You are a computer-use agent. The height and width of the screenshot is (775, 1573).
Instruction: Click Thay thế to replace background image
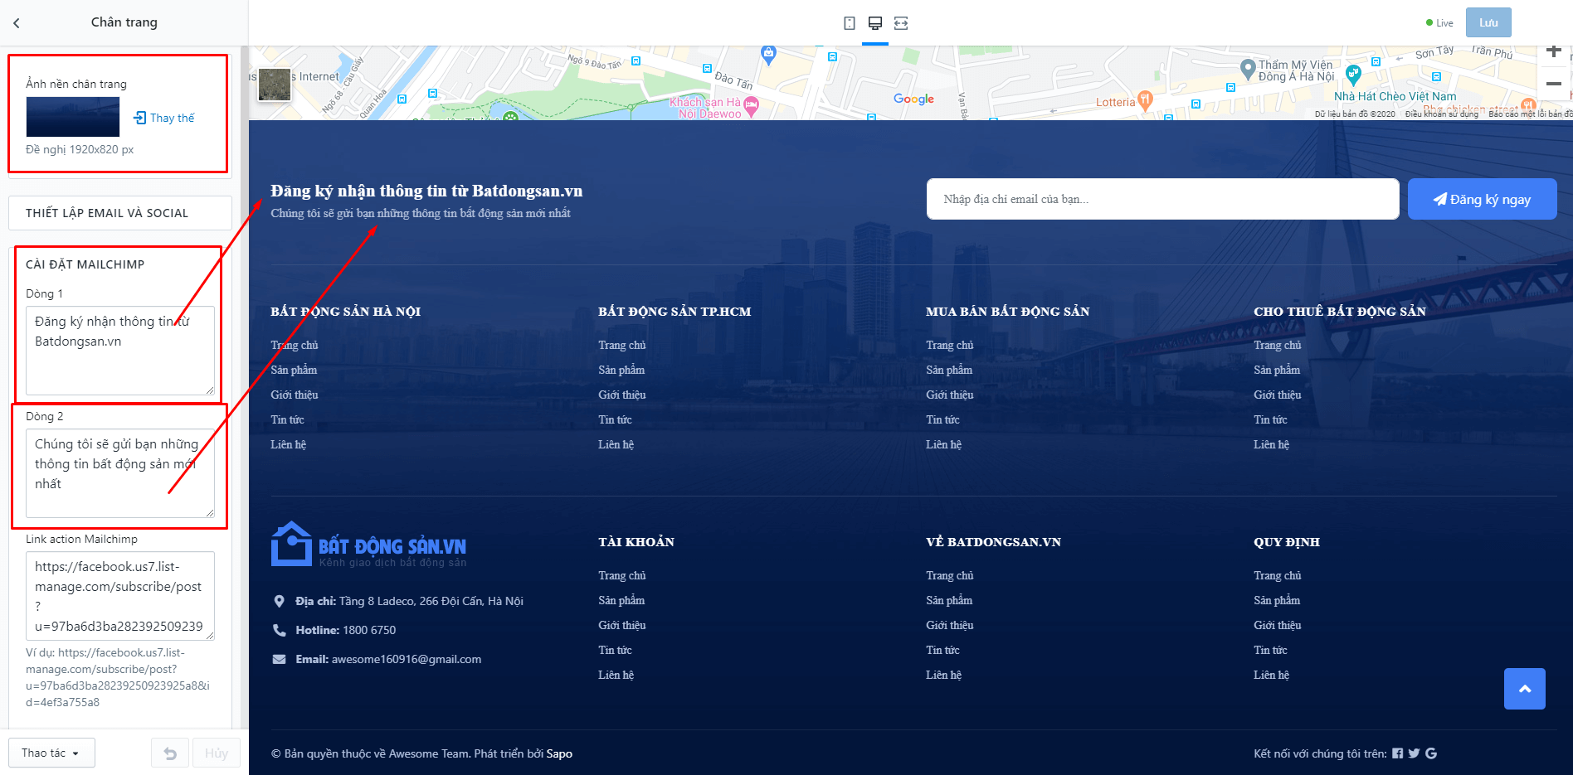(164, 118)
